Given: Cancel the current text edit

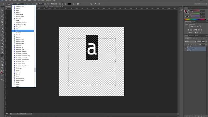Looking at the screenshot, I should 91,4.
